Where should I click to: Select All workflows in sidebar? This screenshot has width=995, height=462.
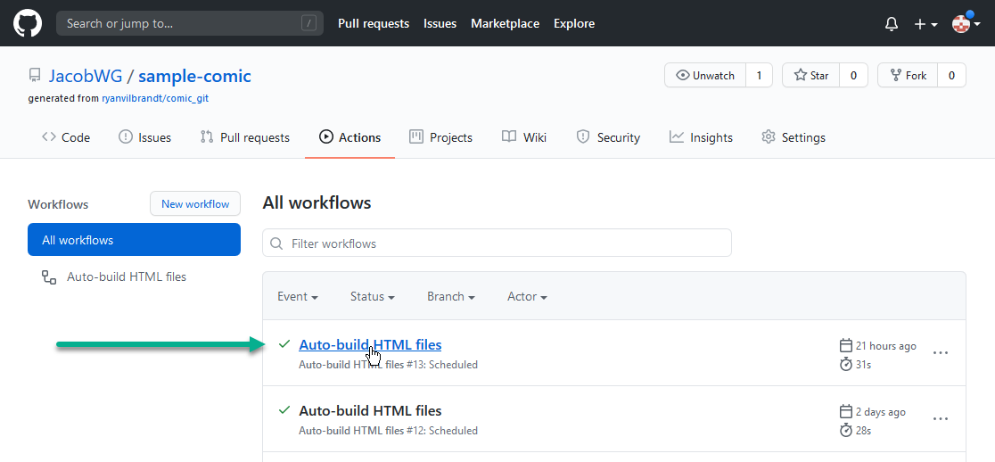134,240
